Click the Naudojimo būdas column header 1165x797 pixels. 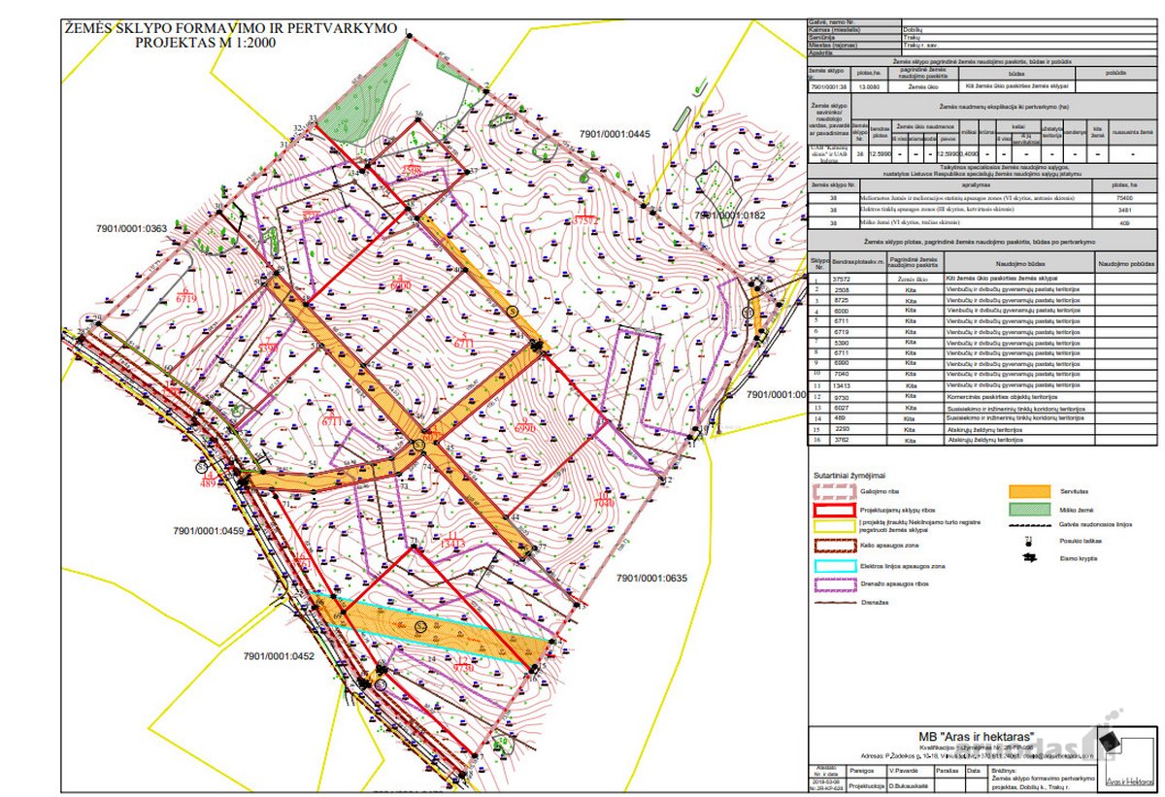click(1018, 263)
